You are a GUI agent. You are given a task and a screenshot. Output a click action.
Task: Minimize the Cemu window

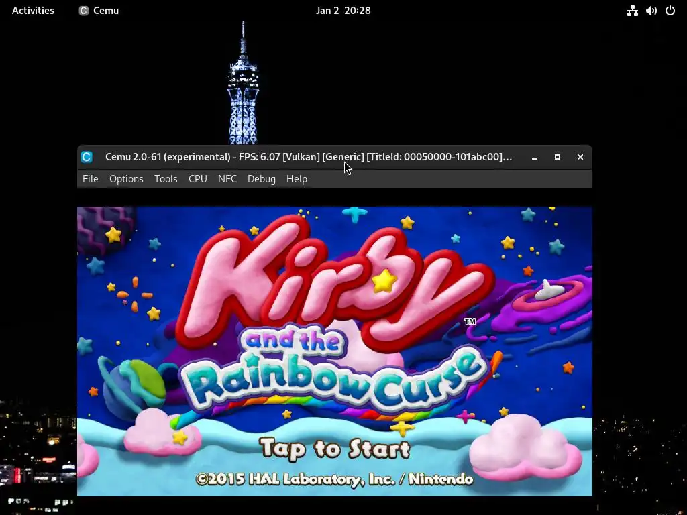535,157
